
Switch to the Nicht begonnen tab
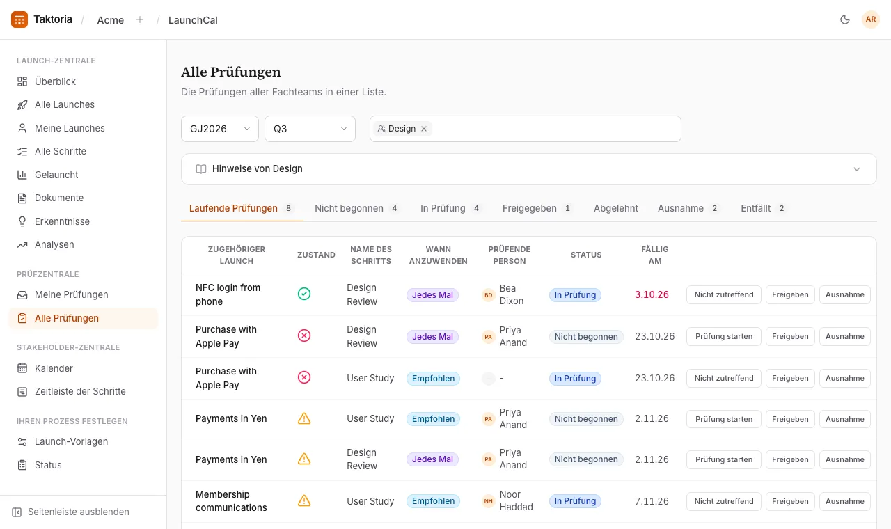(357, 208)
